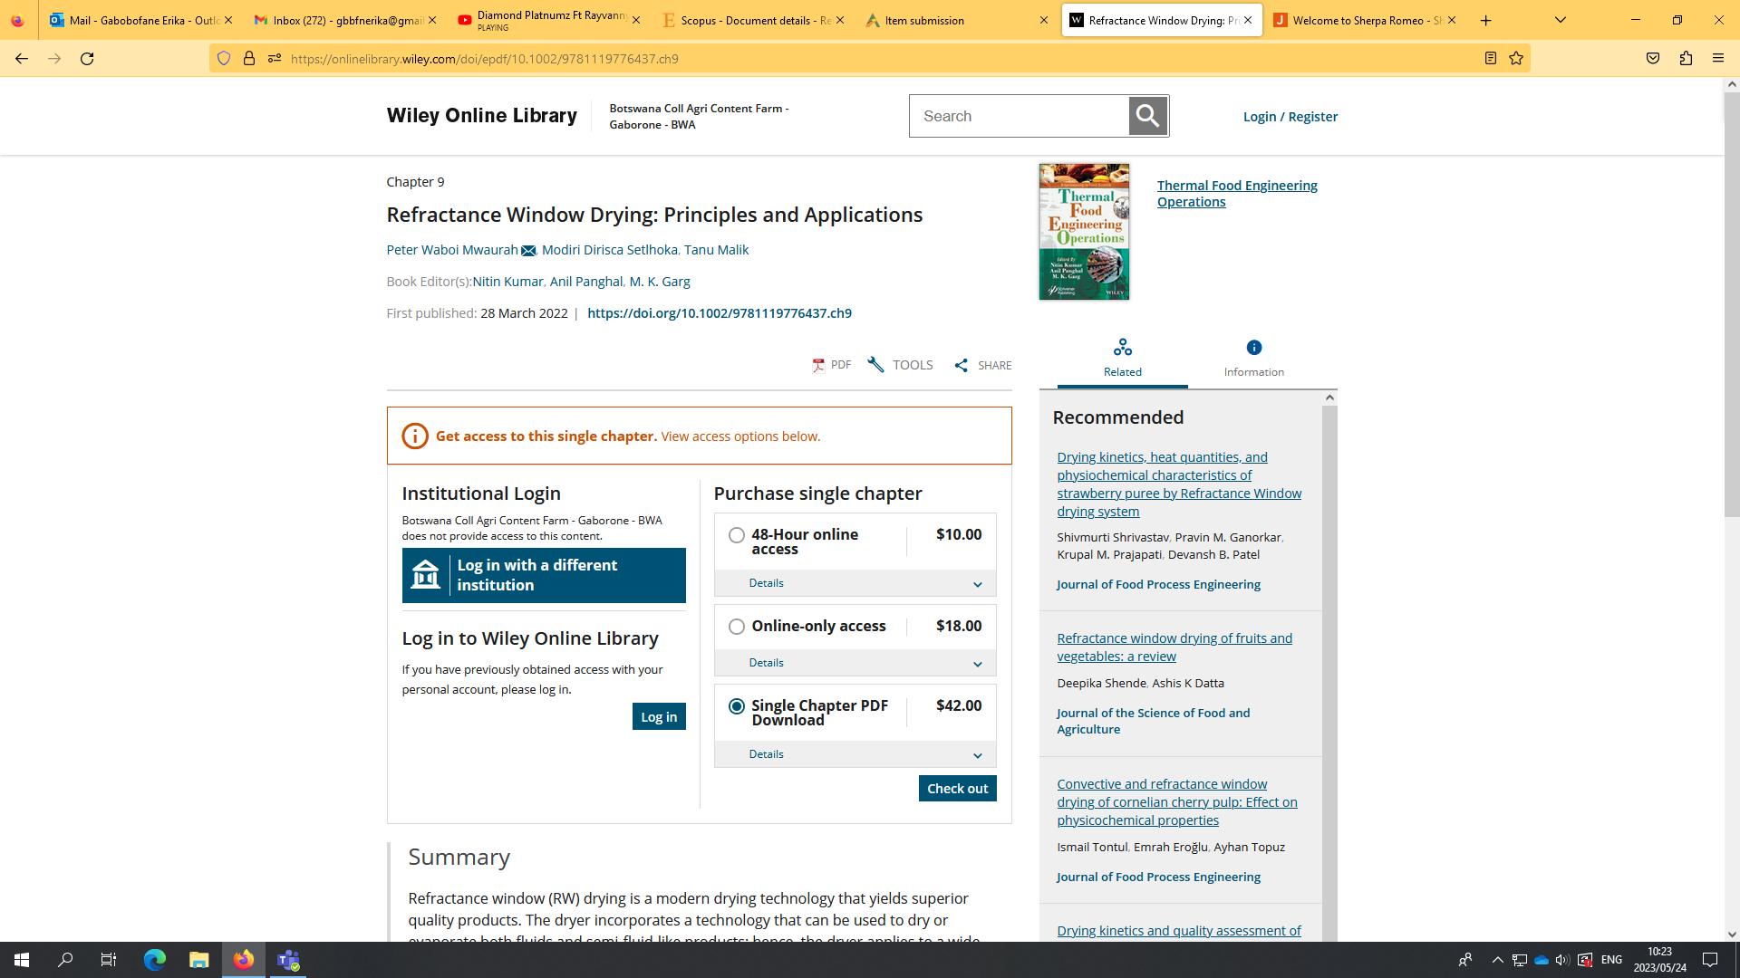The height and width of the screenshot is (978, 1740).
Task: Switch to the Information tab
Action: pyautogui.click(x=1254, y=359)
